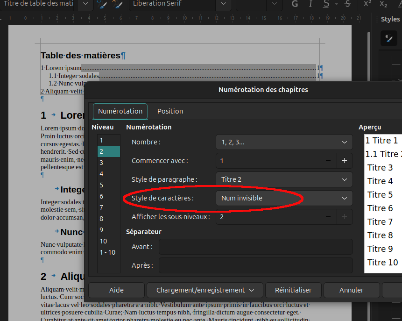The width and height of the screenshot is (402, 321).
Task: Select level 3 in the Niveau list
Action: point(101,163)
